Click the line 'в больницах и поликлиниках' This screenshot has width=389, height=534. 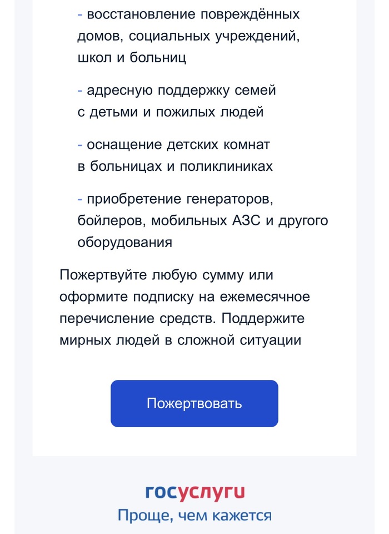pos(175,167)
